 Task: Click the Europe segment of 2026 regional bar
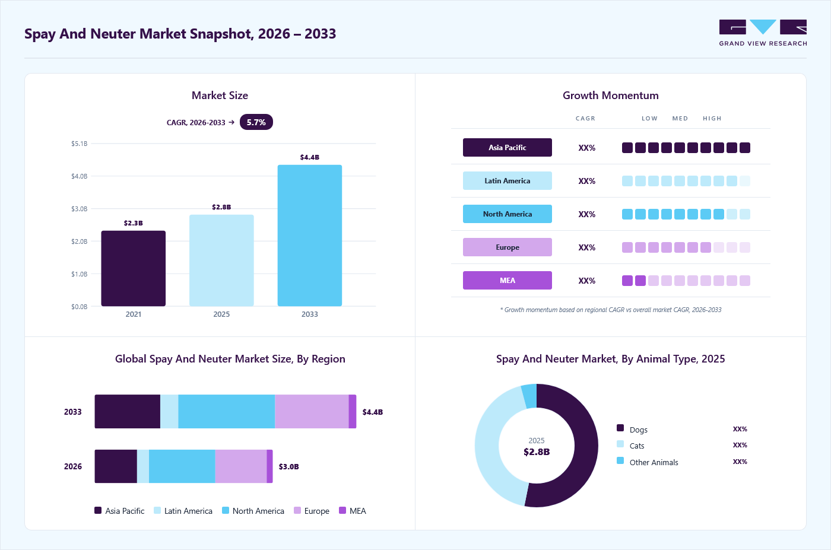[241, 466]
